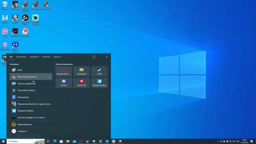Open the OneDrive cloud tray icon
This screenshot has height=144, width=256.
coord(224,141)
